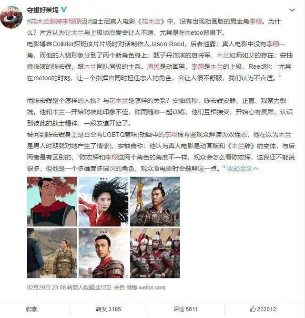Click the thumbs-up like icon
305x318 pixels.
click(x=253, y=309)
